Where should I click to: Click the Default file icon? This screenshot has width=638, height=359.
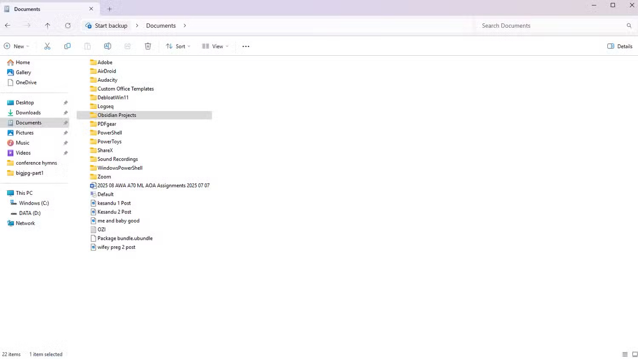pyautogui.click(x=93, y=194)
